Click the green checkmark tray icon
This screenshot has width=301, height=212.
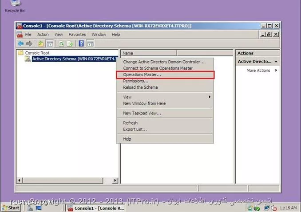point(257,208)
